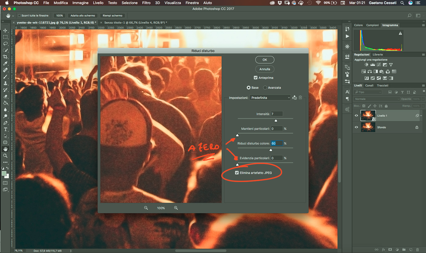The height and width of the screenshot is (253, 426).
Task: Select the Clone Stamp tool
Action: [5, 83]
